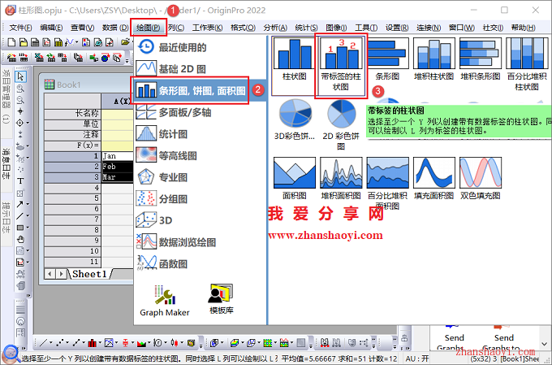This screenshot has height=365, width=552.
Task: Open the 文件(F) menu
Action: pyautogui.click(x=20, y=28)
